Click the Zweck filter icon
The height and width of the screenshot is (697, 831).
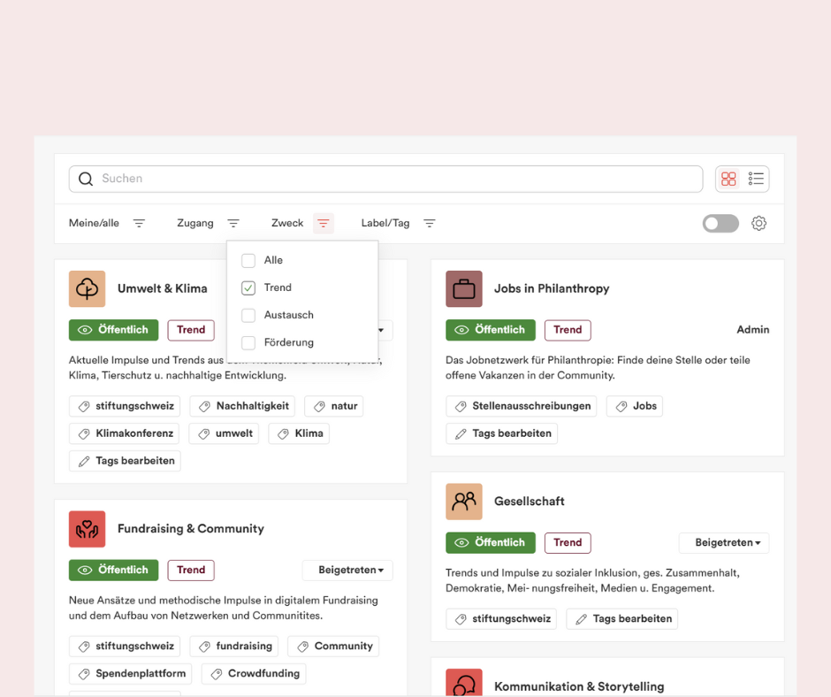click(324, 224)
